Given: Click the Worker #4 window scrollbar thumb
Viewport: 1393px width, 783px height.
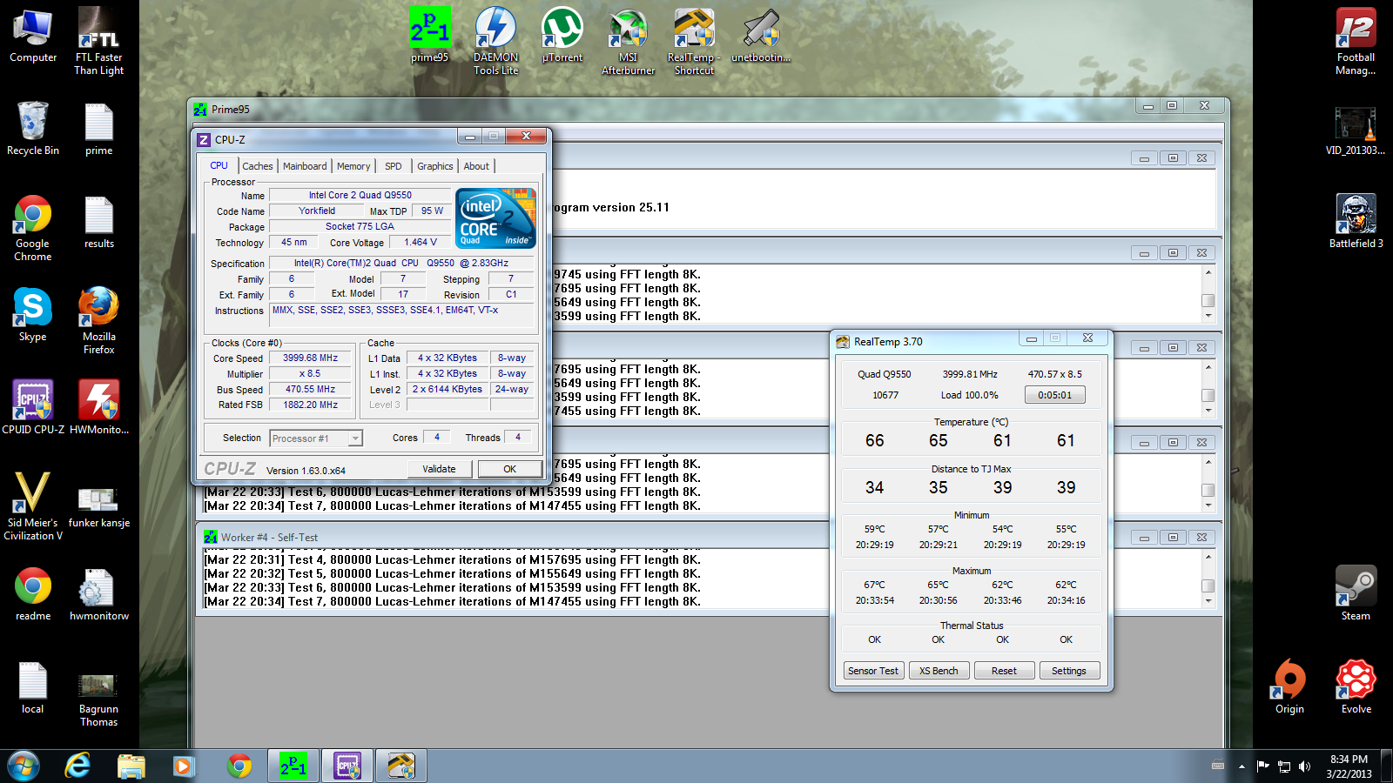Looking at the screenshot, I should click(x=1208, y=586).
